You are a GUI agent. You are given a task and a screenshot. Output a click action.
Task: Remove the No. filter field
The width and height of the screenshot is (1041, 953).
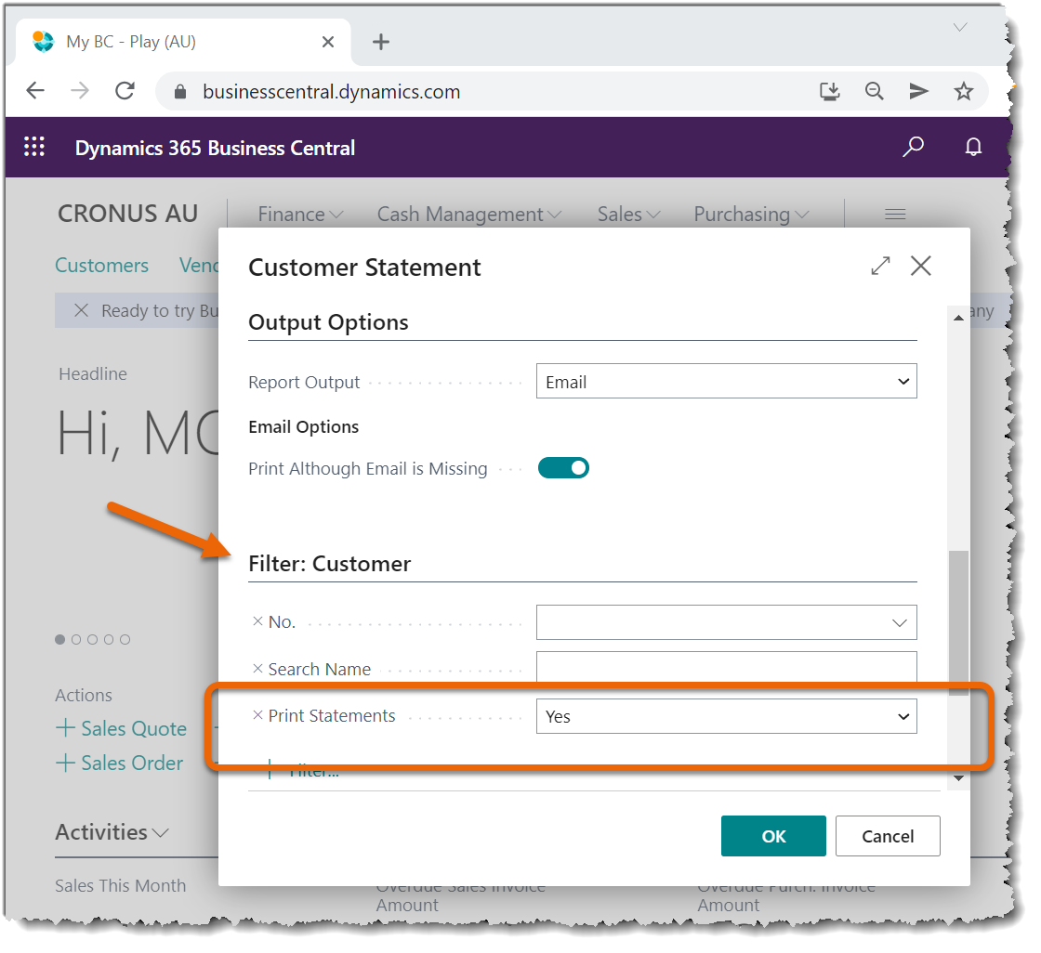click(x=257, y=621)
